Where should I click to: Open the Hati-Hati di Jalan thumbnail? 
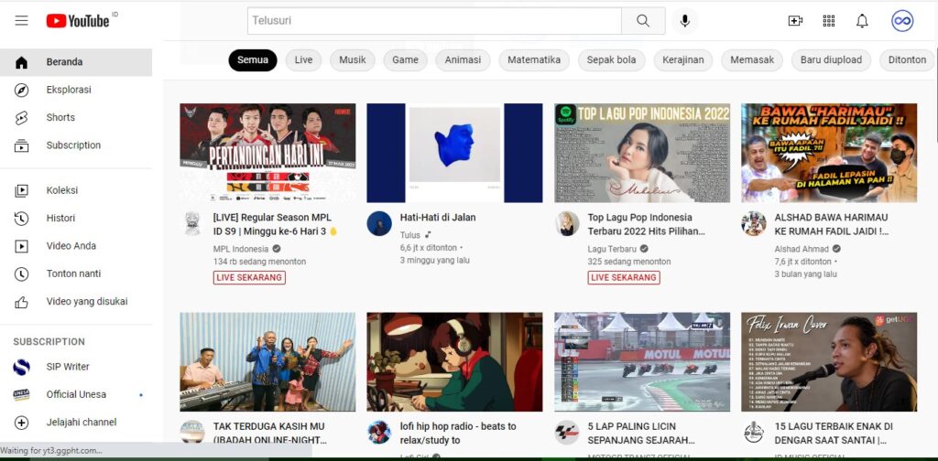tap(454, 153)
